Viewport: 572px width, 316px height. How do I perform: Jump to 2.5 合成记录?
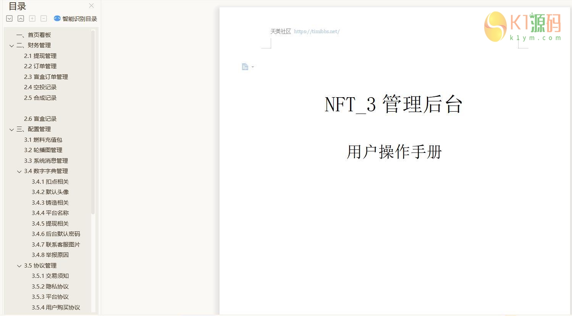point(40,98)
